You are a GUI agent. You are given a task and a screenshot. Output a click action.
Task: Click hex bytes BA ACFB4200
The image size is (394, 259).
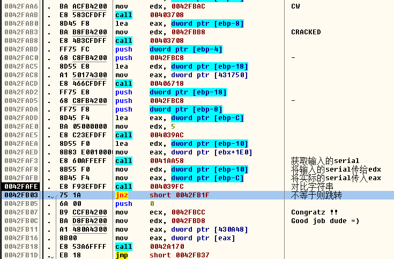pyautogui.click(x=83, y=6)
